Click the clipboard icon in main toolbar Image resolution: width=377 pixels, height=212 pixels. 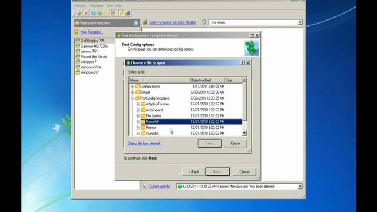(113, 14)
